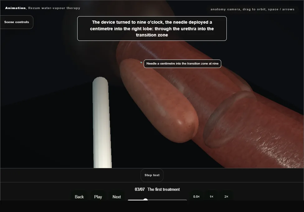Click the small teal needle marker
This screenshot has height=212, width=304.
(141, 63)
